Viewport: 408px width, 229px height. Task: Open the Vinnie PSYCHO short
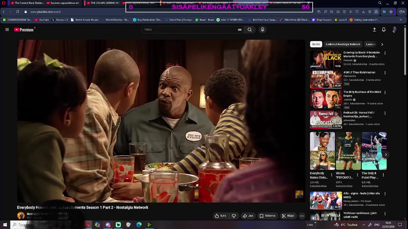[348, 151]
